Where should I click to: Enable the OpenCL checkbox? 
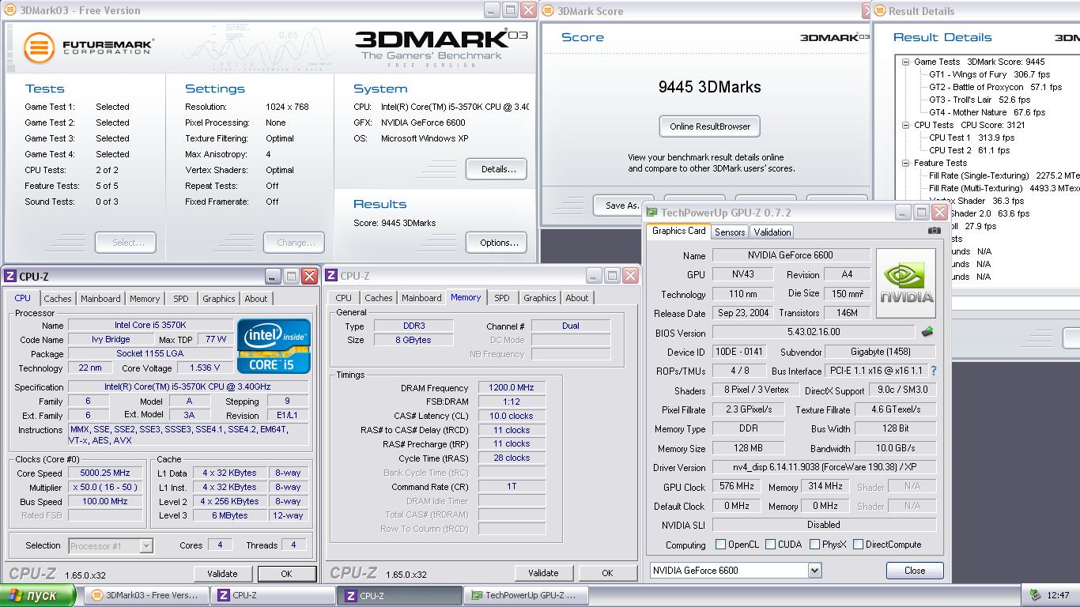(x=720, y=545)
